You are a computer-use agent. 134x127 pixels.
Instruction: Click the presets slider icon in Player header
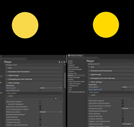[62, 62]
